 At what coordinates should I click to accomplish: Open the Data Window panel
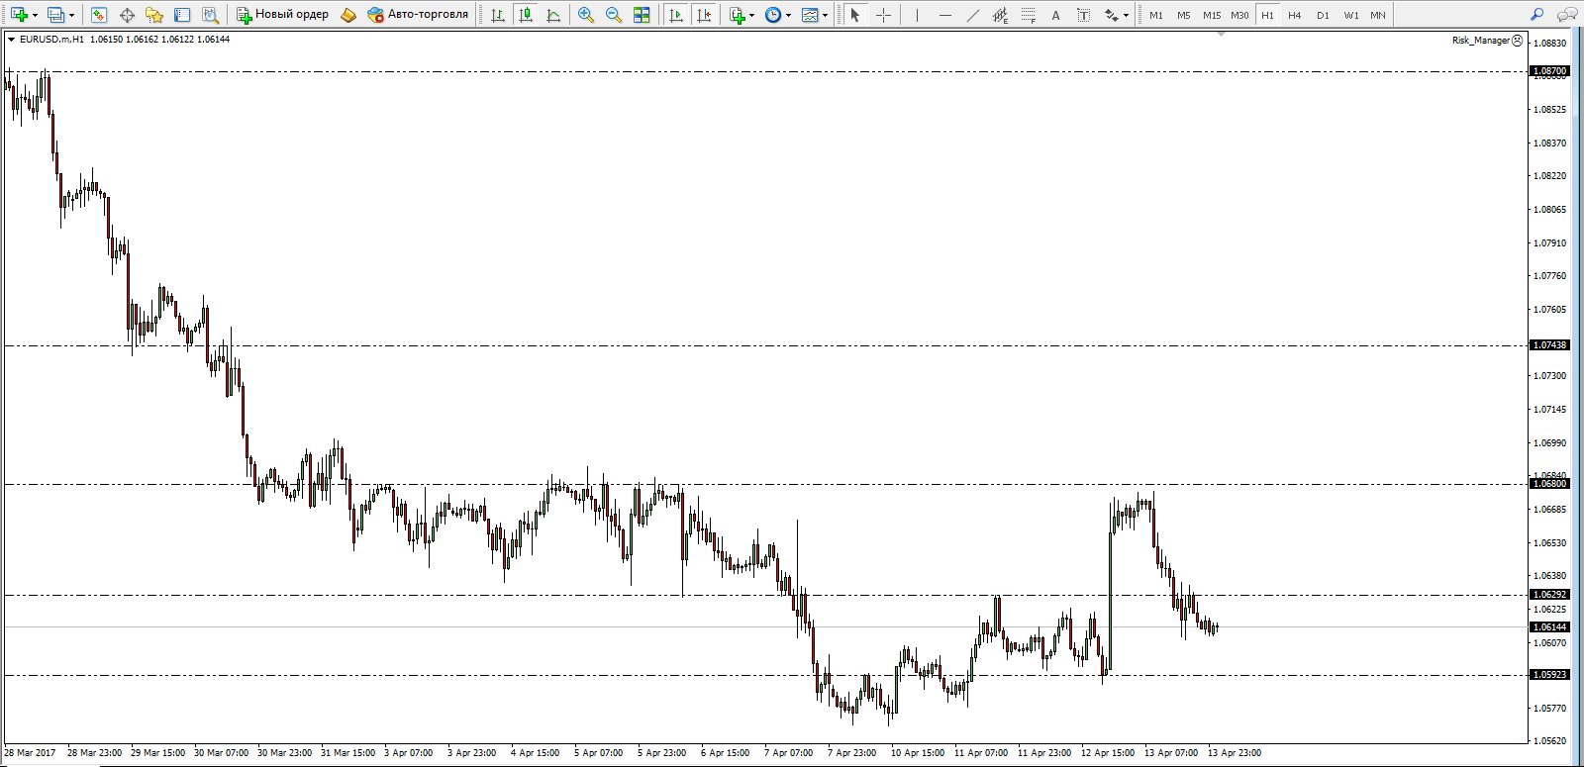(127, 15)
